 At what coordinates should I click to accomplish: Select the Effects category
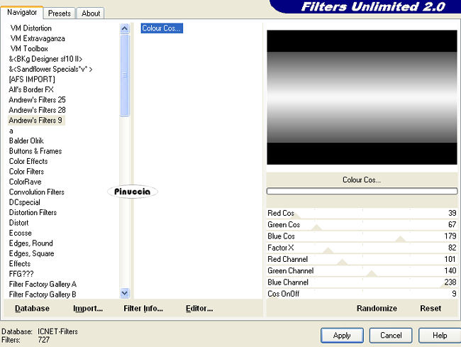click(x=20, y=263)
